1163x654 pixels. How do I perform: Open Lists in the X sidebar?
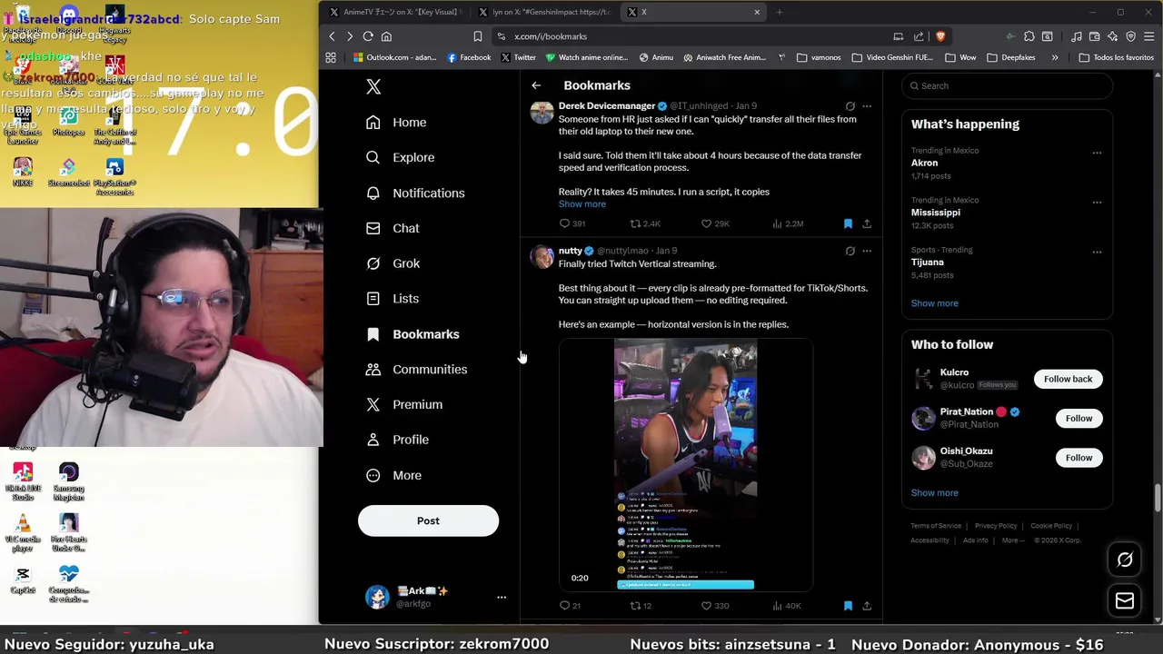[393, 299]
